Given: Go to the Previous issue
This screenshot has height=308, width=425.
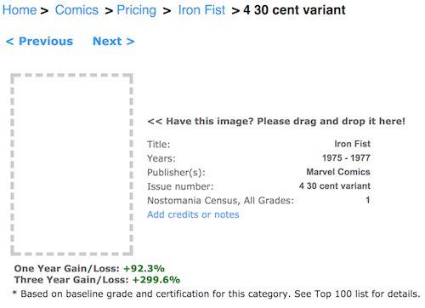Looking at the screenshot, I should 39,42.
